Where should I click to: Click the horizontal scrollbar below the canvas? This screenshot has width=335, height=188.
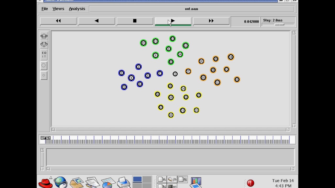pyautogui.click(x=171, y=130)
